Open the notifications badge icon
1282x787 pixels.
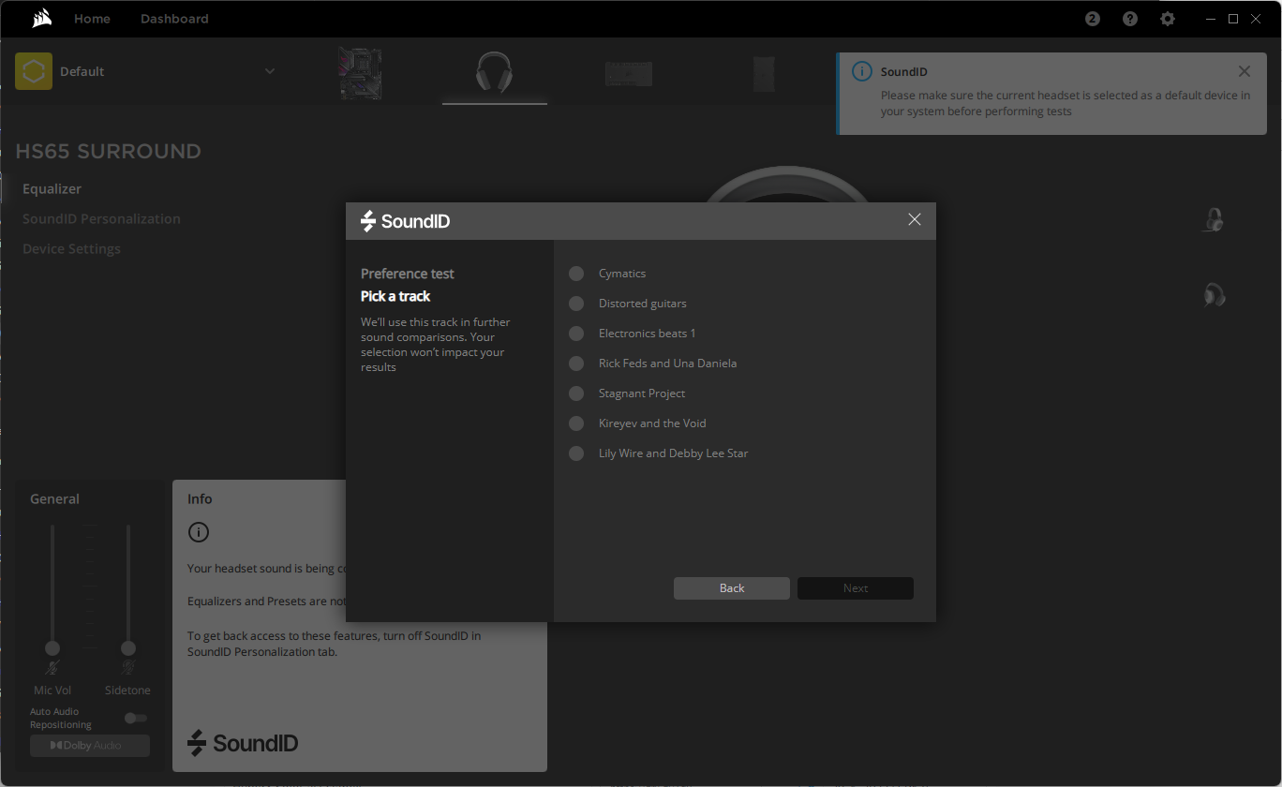(1093, 19)
